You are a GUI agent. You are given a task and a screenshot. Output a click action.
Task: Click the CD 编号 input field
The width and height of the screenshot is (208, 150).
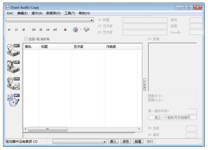tap(192, 135)
